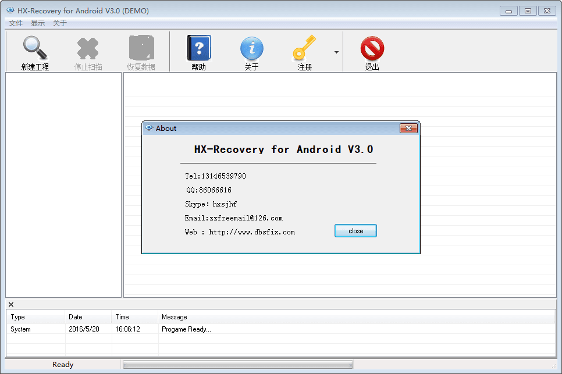Click the New Project magnifier icon (新建工程)
Viewport: 562px width, 374px height.
point(35,49)
